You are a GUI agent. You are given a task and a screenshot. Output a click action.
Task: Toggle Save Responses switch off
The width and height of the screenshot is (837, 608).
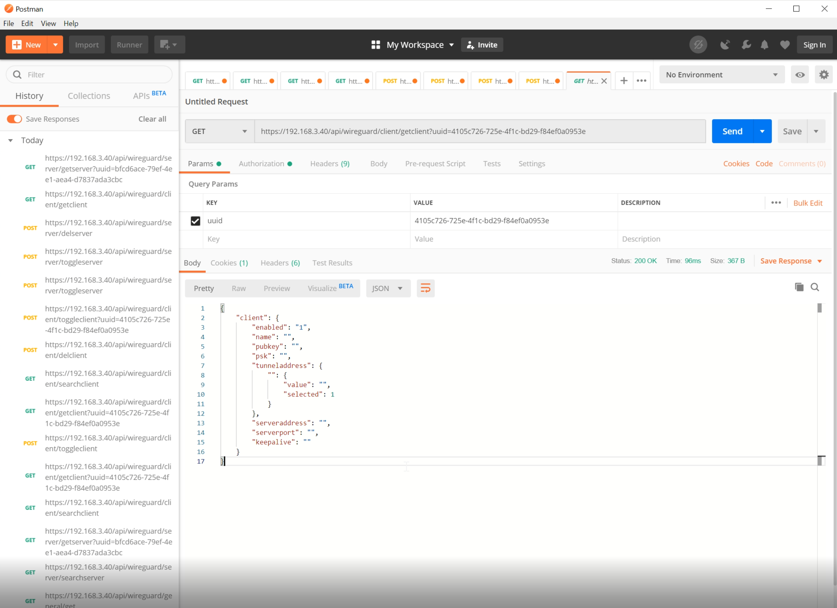[14, 119]
